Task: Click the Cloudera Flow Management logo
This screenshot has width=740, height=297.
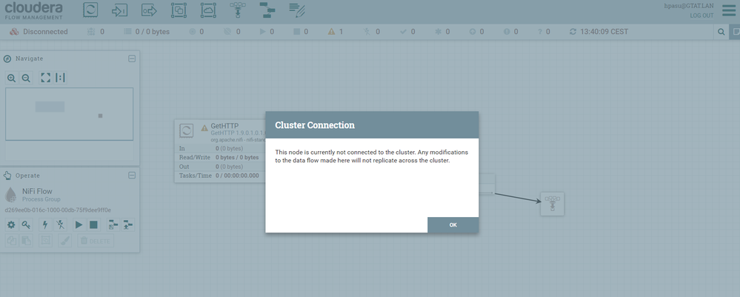Action: click(33, 10)
